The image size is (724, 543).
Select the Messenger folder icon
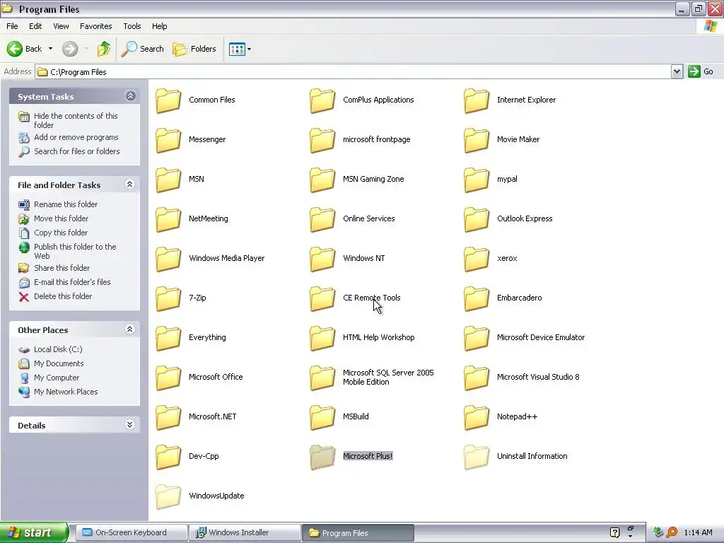[x=168, y=140]
